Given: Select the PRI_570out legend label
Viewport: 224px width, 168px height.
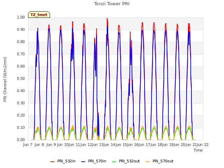Looking at the screenshot, I should point(163,161).
